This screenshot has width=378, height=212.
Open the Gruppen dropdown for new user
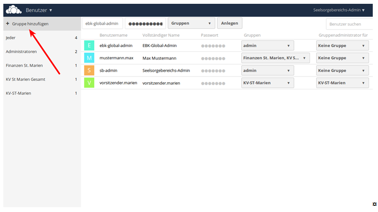click(x=191, y=23)
